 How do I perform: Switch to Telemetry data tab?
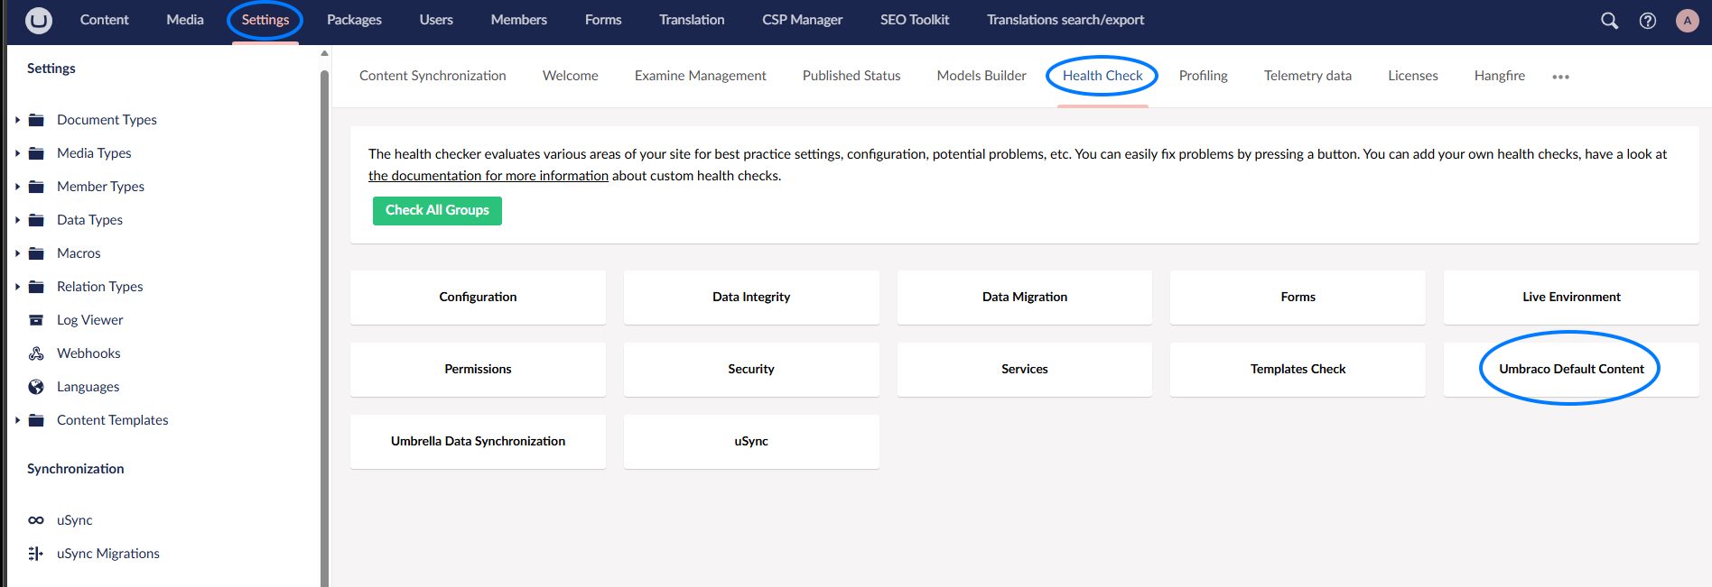click(1307, 76)
